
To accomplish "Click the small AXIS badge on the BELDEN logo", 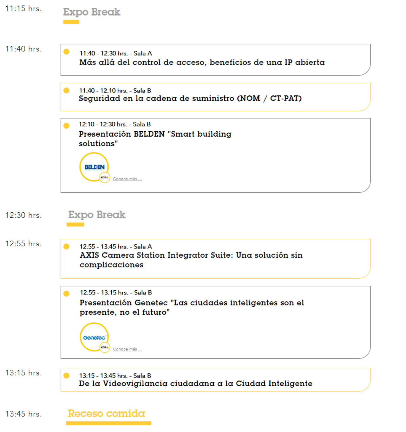I will coord(104,177).
